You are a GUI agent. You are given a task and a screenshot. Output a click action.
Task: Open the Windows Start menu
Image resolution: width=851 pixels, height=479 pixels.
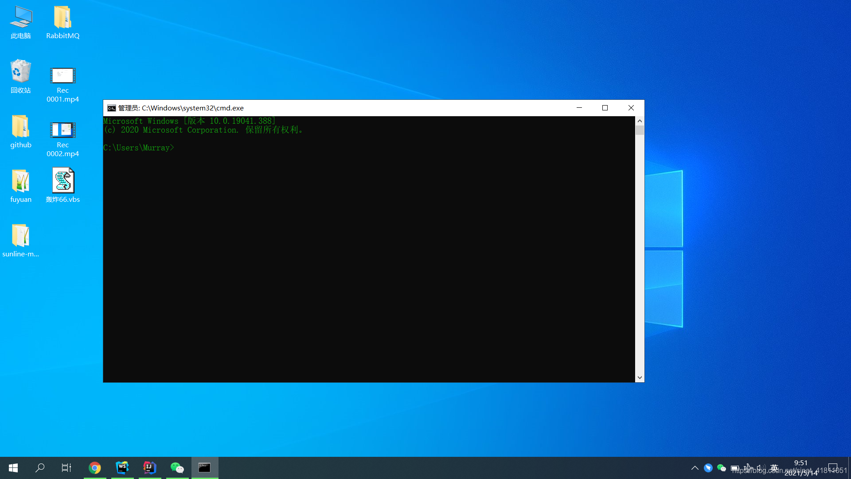pyautogui.click(x=13, y=467)
